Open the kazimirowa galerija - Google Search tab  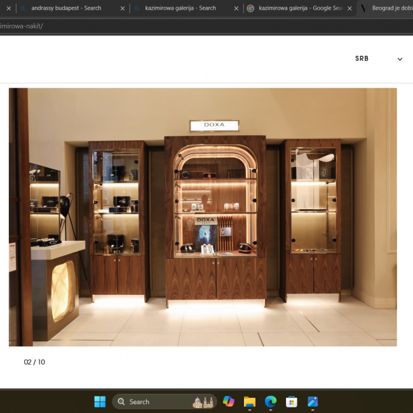coord(301,8)
